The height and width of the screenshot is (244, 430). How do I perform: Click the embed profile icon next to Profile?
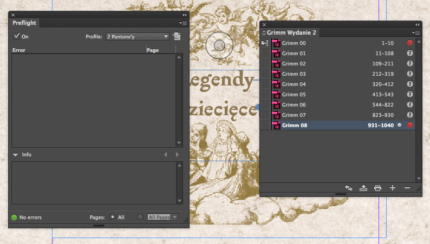click(x=177, y=36)
